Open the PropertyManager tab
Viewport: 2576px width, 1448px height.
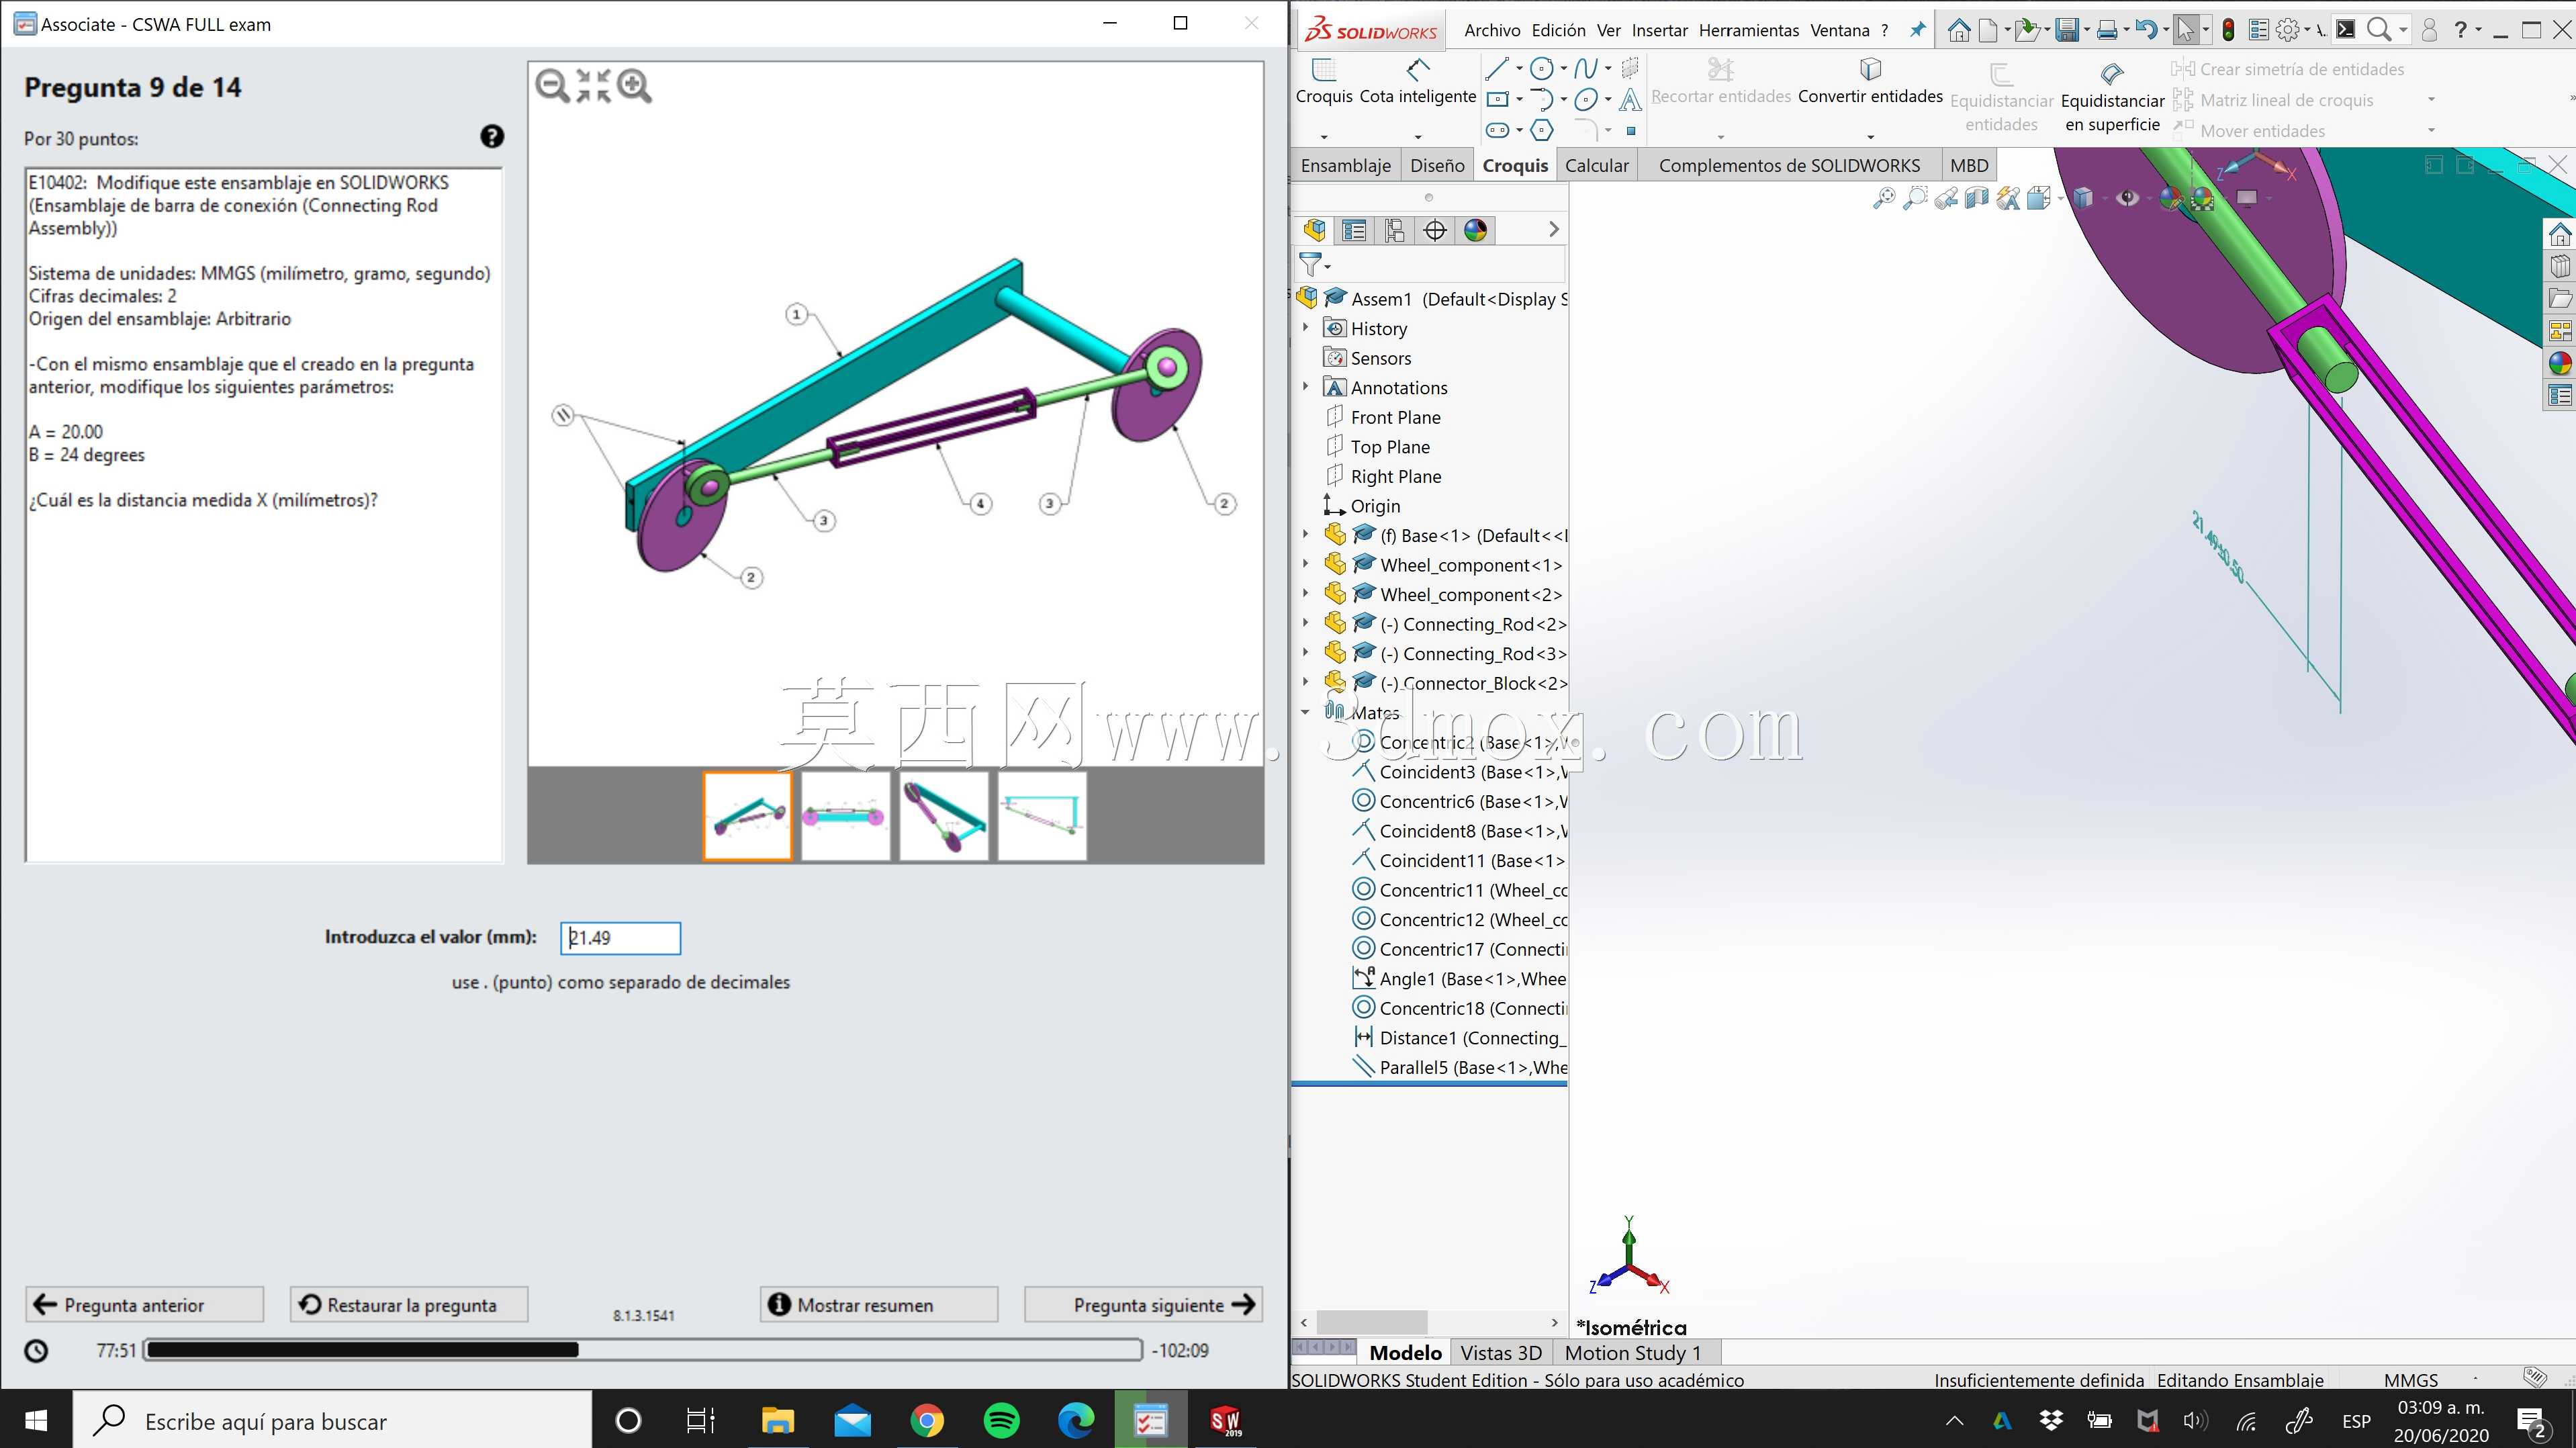1354,231
